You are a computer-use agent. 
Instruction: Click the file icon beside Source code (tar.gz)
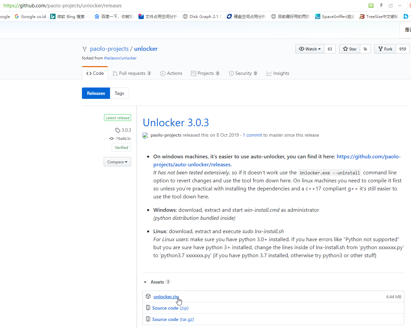tap(148, 319)
